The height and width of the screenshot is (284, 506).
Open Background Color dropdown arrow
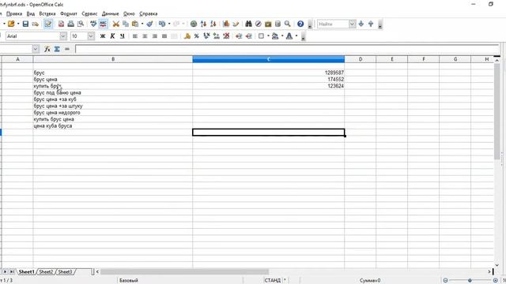point(282,36)
